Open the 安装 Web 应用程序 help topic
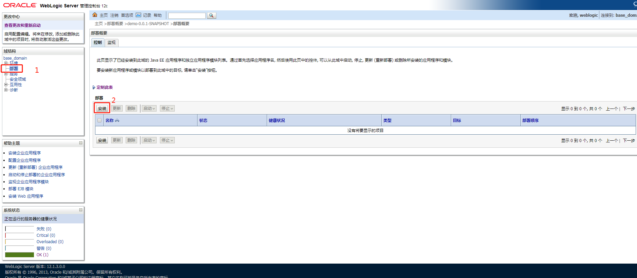The height and width of the screenshot is (278, 637). pos(26,196)
